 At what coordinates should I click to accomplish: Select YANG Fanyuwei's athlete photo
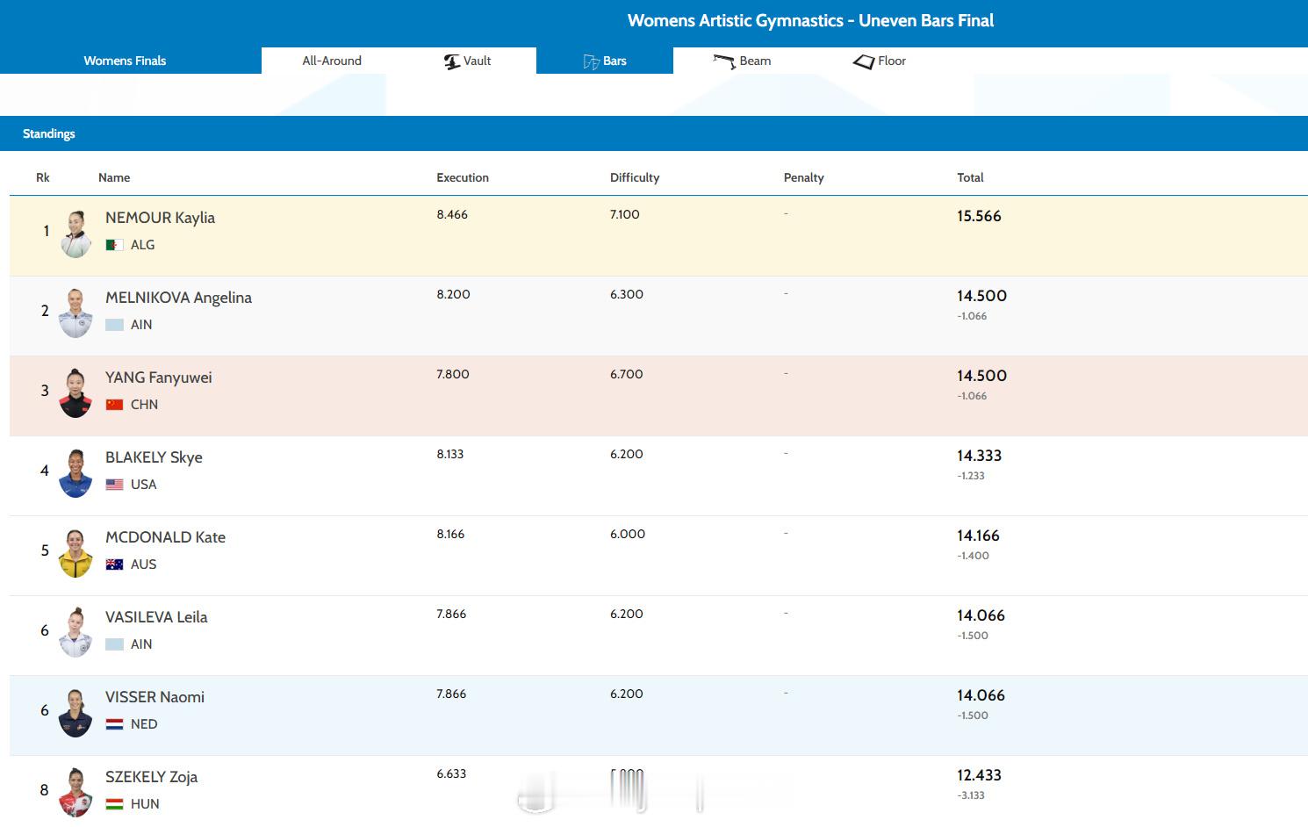(75, 392)
